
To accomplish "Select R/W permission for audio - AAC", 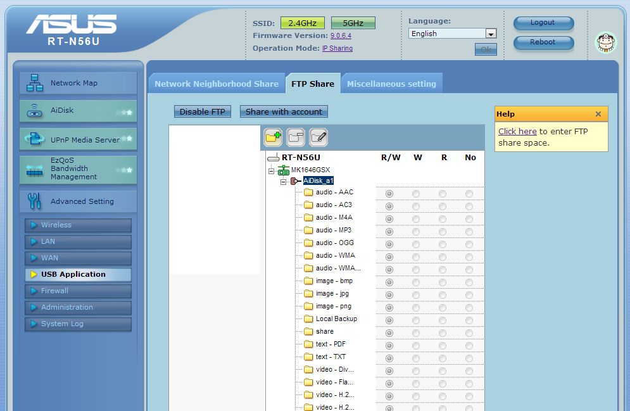I will pos(389,194).
